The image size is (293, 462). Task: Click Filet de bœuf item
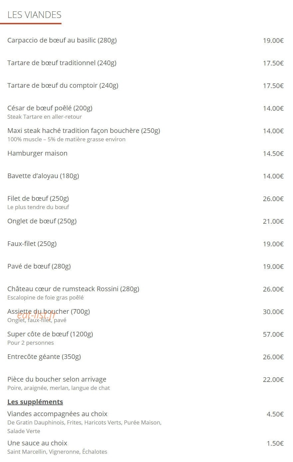click(38, 198)
